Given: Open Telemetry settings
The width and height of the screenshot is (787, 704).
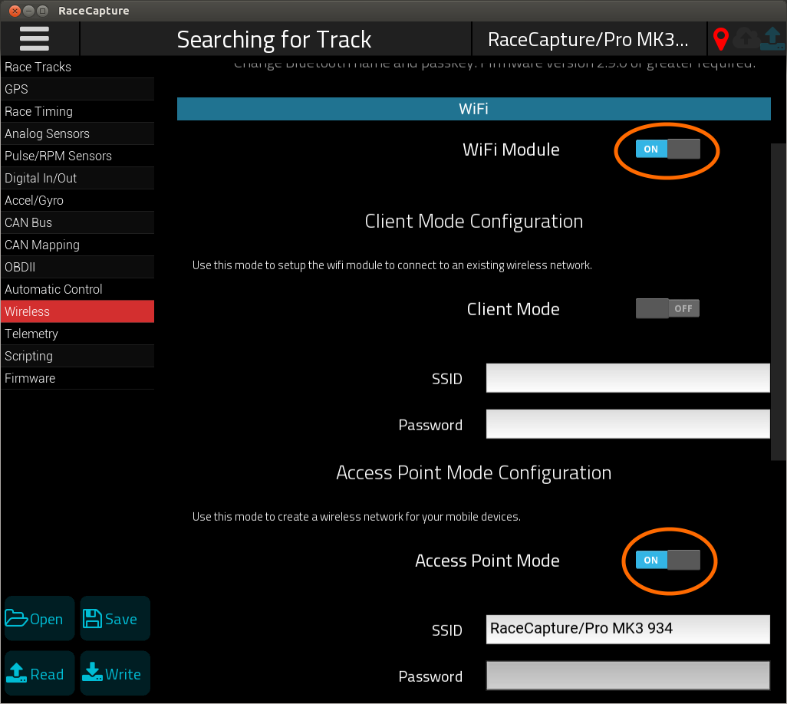Looking at the screenshot, I should tap(77, 334).
